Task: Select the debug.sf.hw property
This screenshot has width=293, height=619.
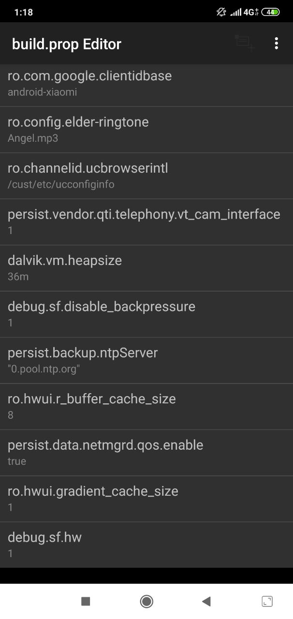Action: tap(146, 545)
